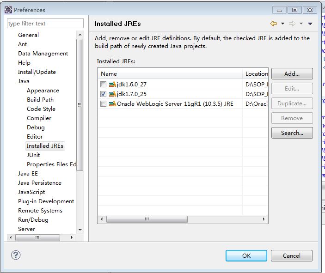Open the forward history dropdown arrow
The height and width of the screenshot is (273, 325).
[301, 24]
